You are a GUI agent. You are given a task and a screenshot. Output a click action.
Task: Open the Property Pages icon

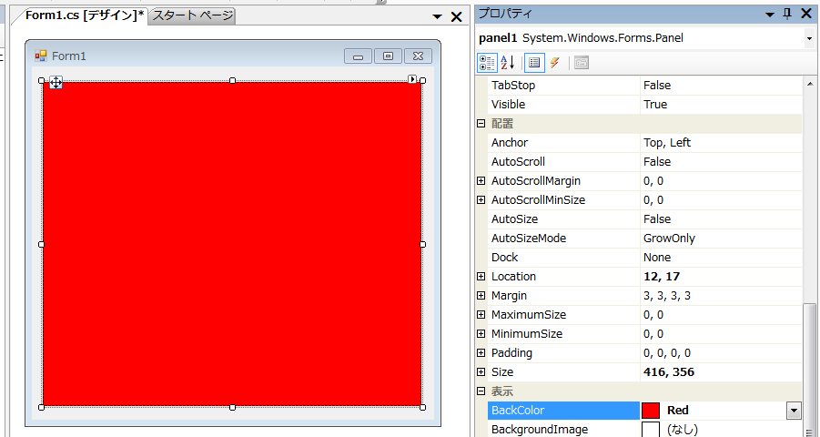pos(581,63)
